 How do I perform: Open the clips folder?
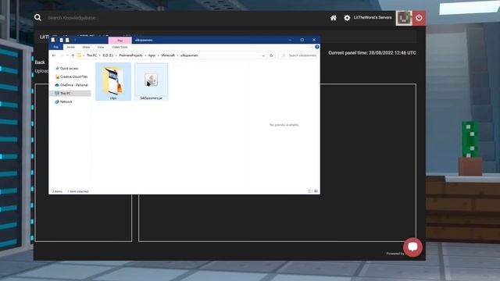coord(113,81)
